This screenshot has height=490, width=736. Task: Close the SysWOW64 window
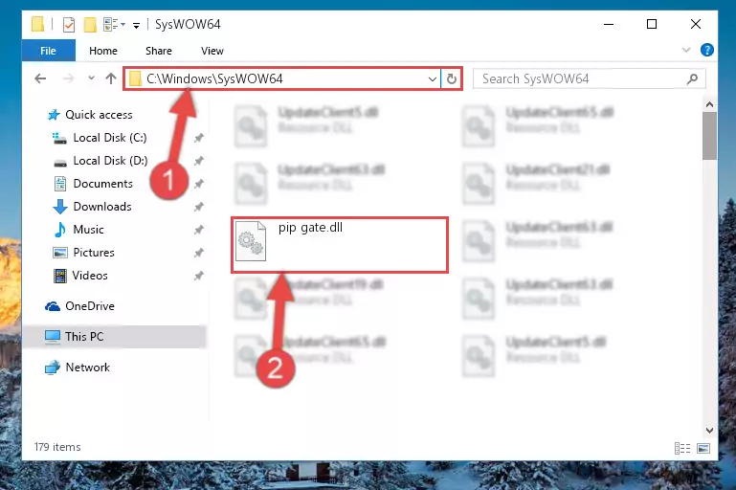[x=695, y=24]
